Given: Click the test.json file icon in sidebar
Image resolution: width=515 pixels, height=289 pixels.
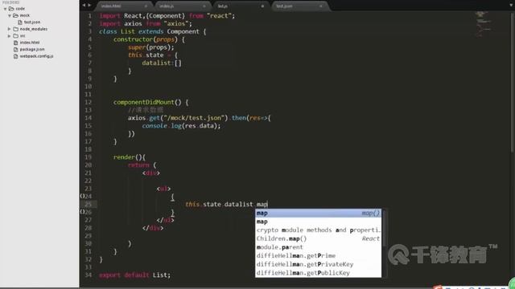Looking at the screenshot, I should (x=20, y=22).
